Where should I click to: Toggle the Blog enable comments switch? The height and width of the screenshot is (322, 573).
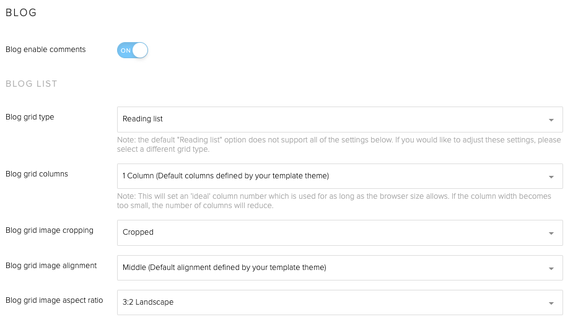click(x=132, y=50)
